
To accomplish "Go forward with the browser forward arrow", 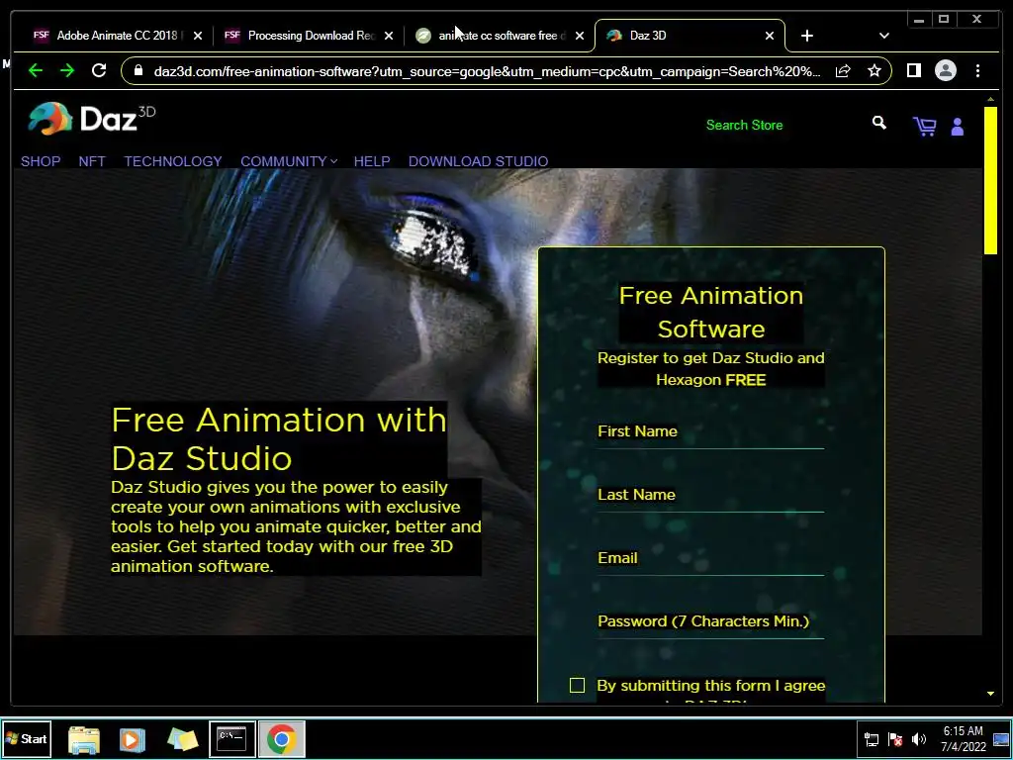I will [x=67, y=70].
